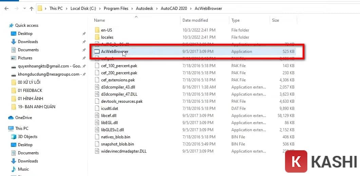Select devtools_resources.pak file icon
This screenshot has height=176, width=360.
tap(97, 101)
